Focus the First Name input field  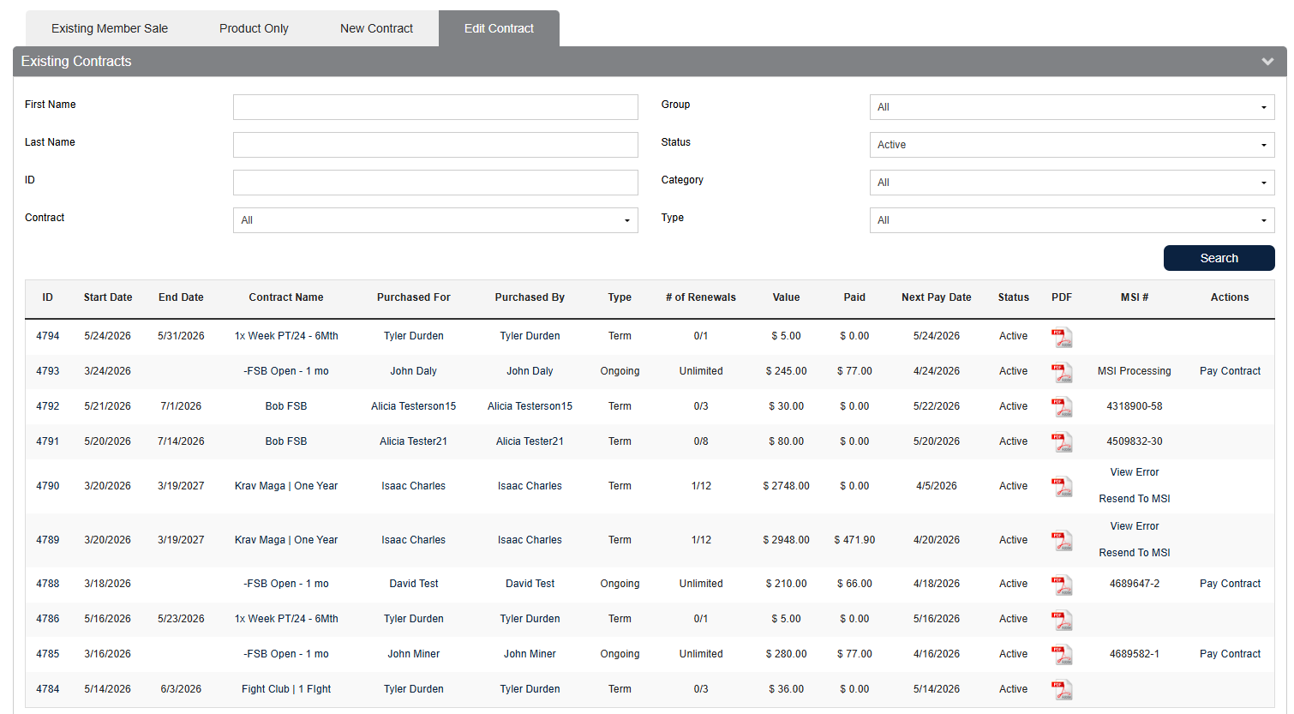point(435,107)
